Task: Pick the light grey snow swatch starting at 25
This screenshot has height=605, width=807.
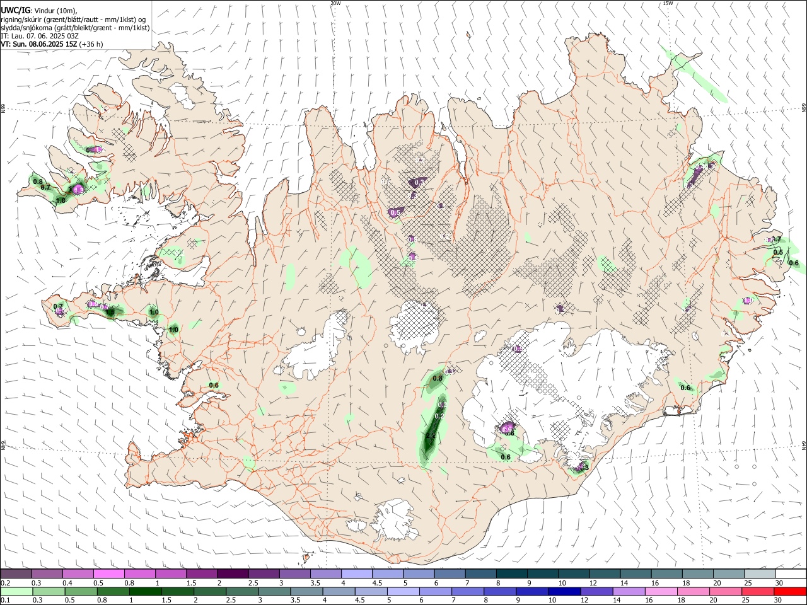Action: (760, 574)
